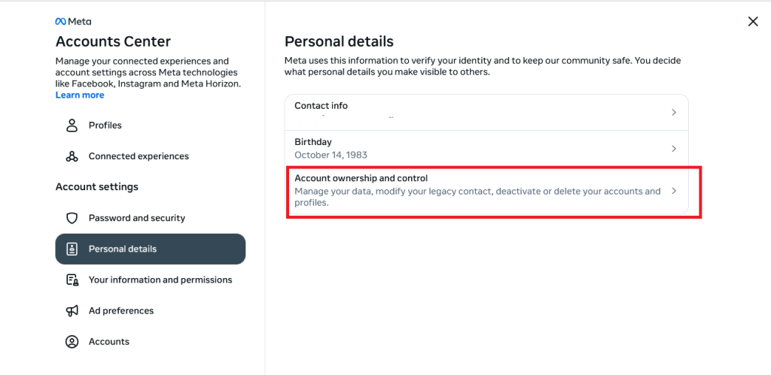Select Password and security label
771x375 pixels.
pos(136,218)
